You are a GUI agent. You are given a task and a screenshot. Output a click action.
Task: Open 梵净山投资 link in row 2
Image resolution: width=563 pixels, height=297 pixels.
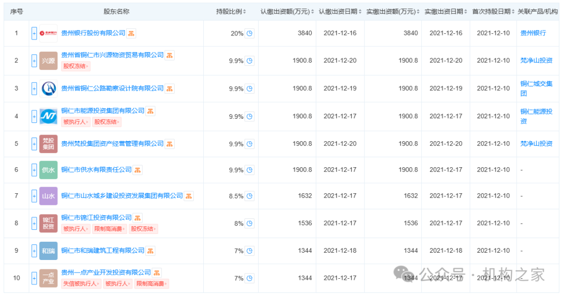tap(536, 60)
